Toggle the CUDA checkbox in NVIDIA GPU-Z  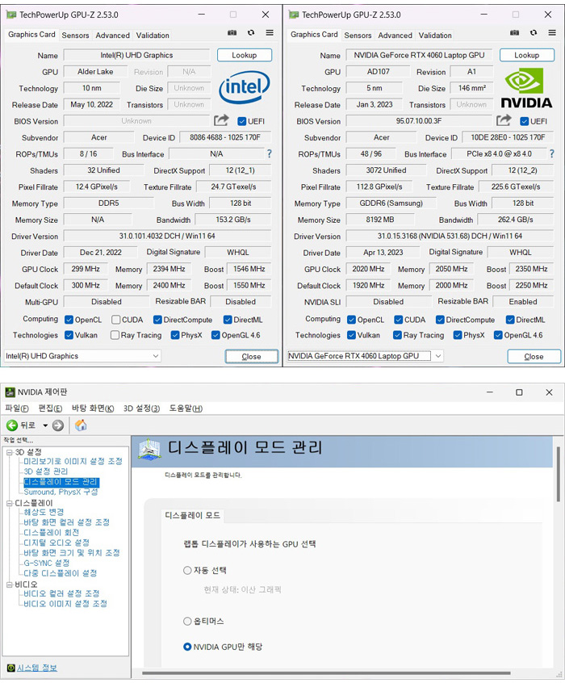click(399, 320)
